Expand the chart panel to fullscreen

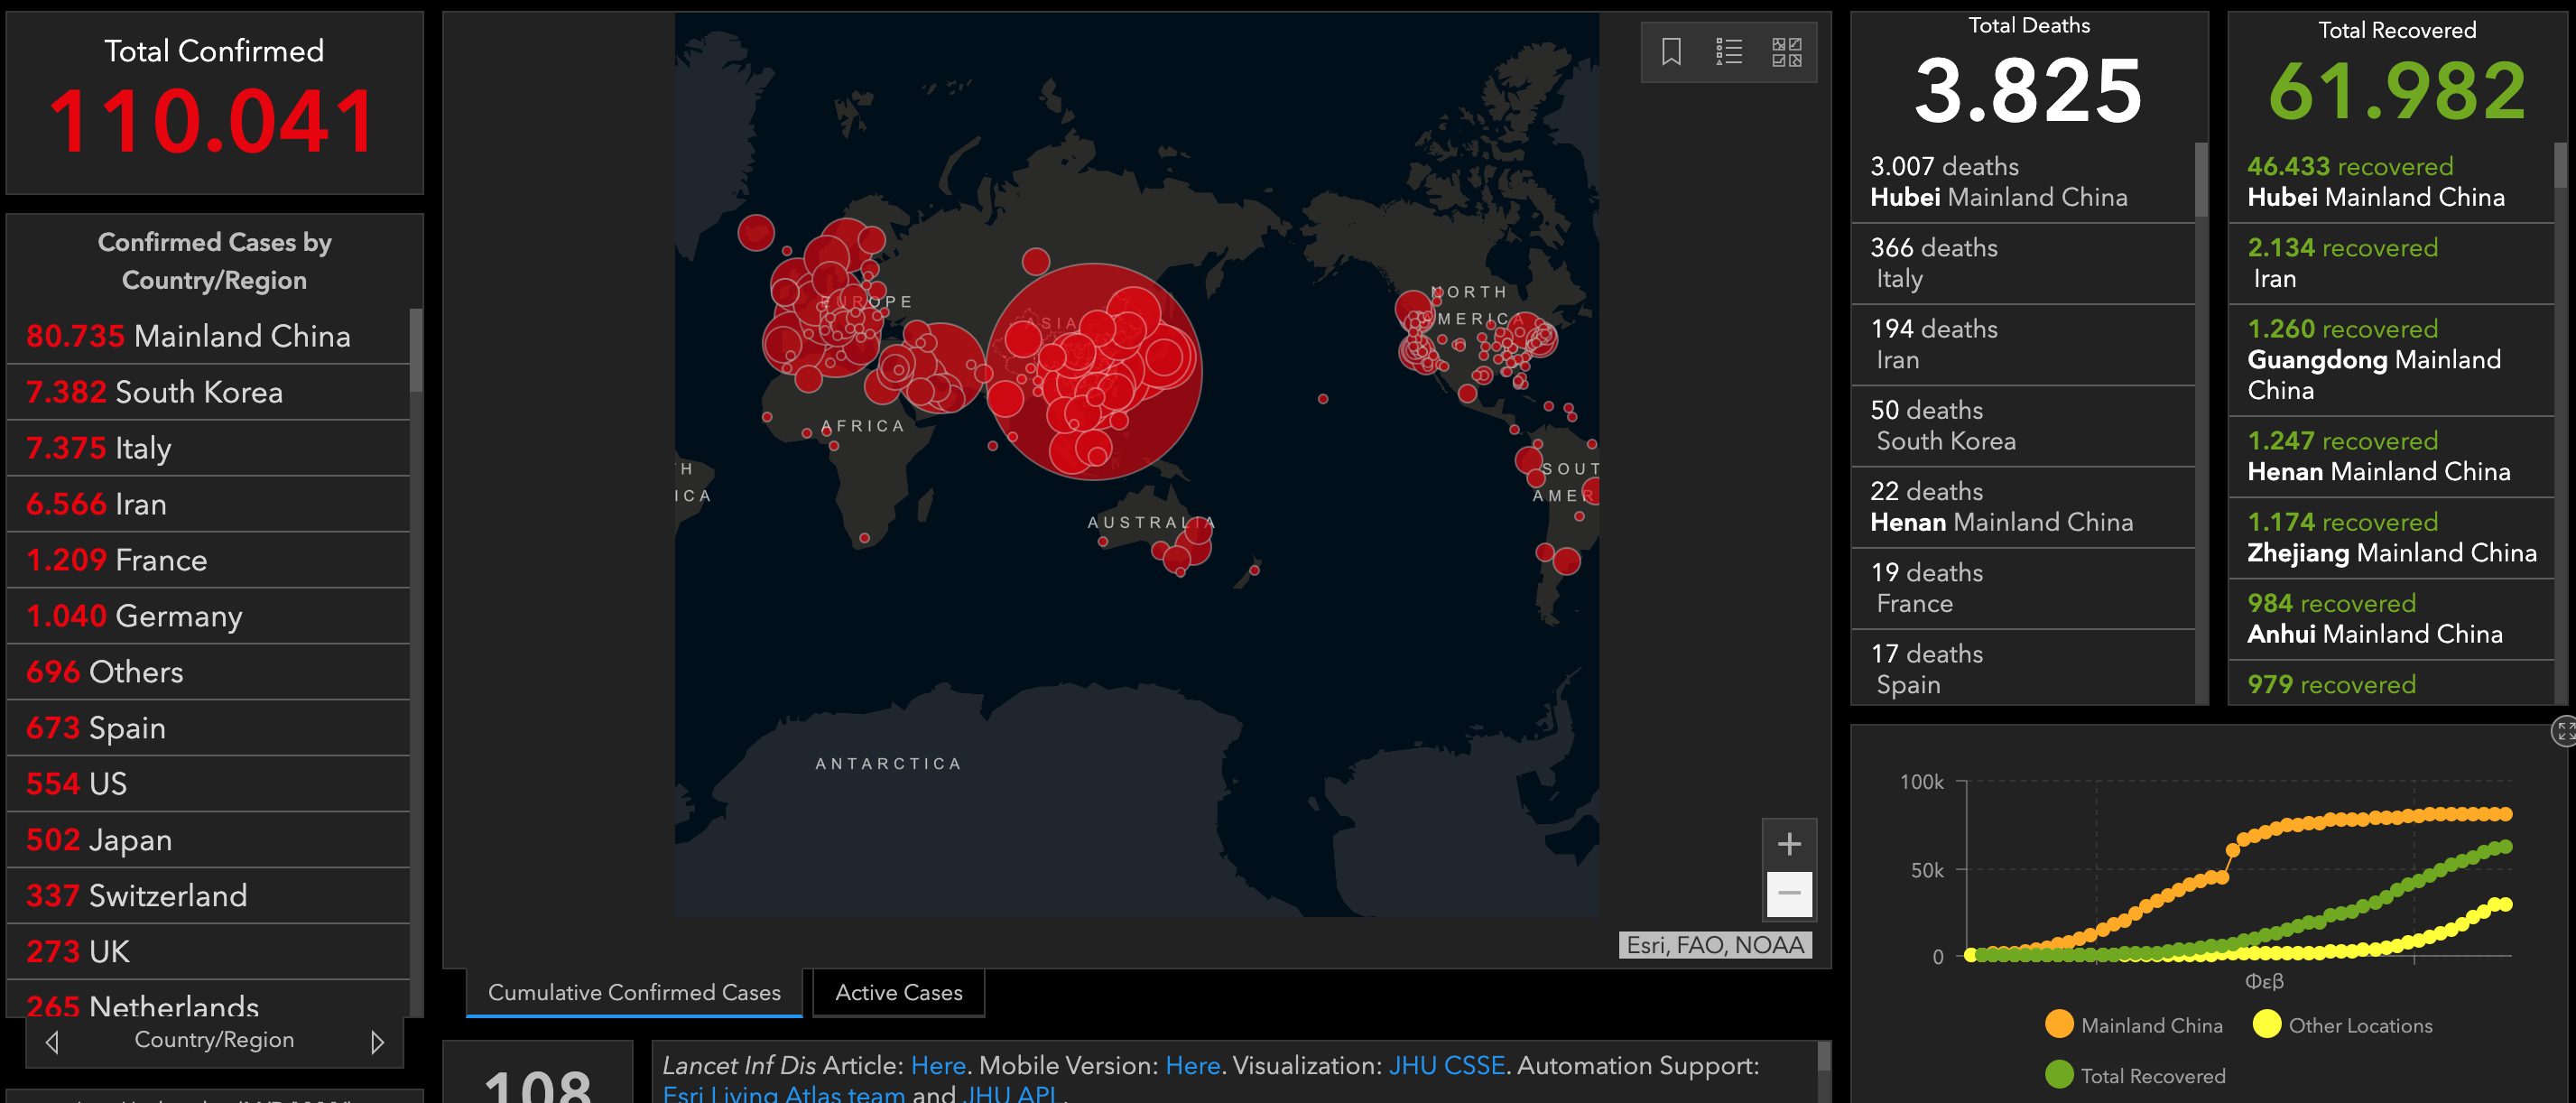[2565, 731]
